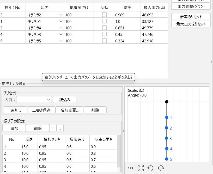Viewport: 213px width, 174px height.
Task: Click the fit-to-view arrows icon under the preview
Action: click(141, 168)
